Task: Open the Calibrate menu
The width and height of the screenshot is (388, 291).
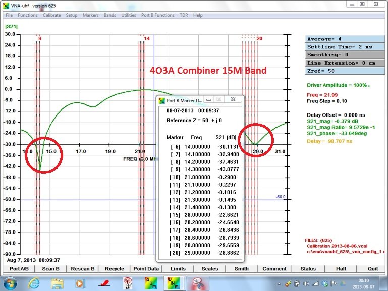Action: tap(51, 15)
